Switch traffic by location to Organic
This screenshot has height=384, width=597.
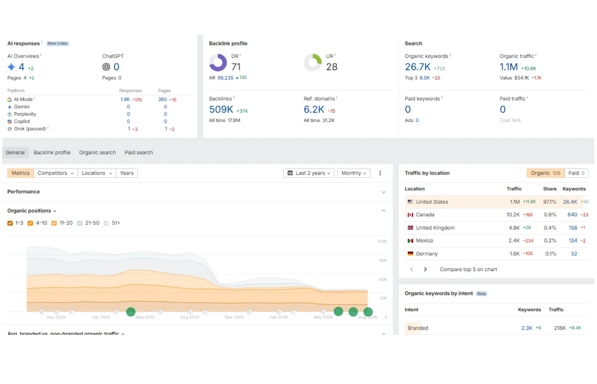[x=545, y=173]
